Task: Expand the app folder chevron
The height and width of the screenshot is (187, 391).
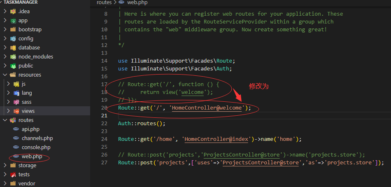Action: pyautogui.click(x=5, y=21)
